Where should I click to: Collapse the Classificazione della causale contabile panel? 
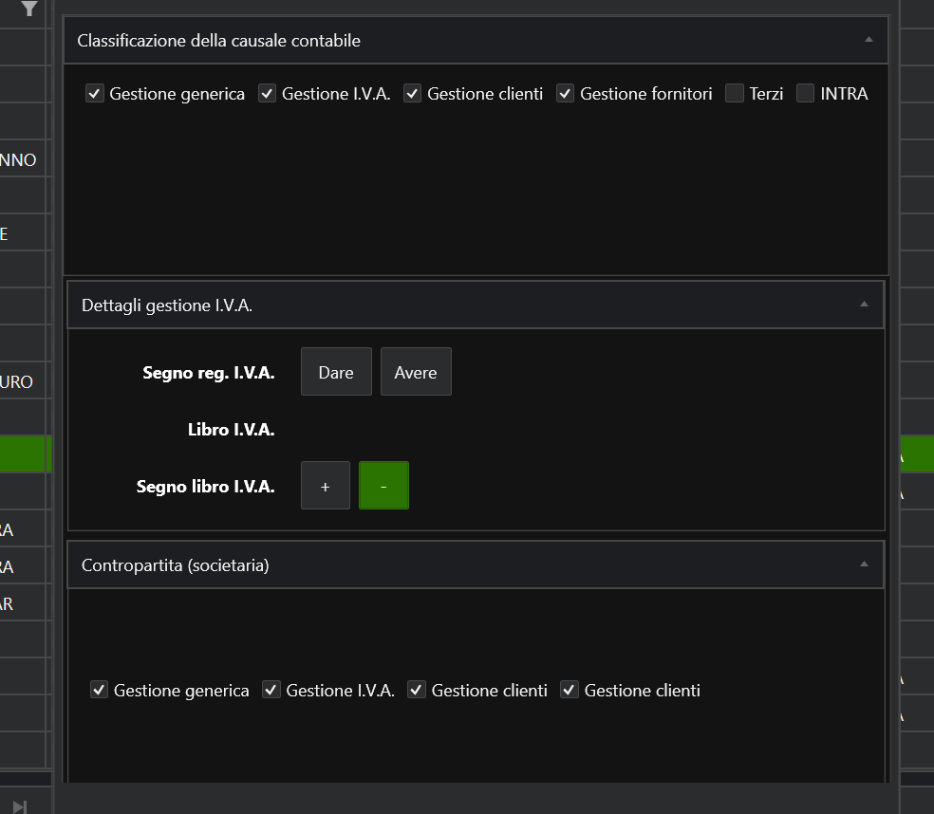click(x=869, y=40)
